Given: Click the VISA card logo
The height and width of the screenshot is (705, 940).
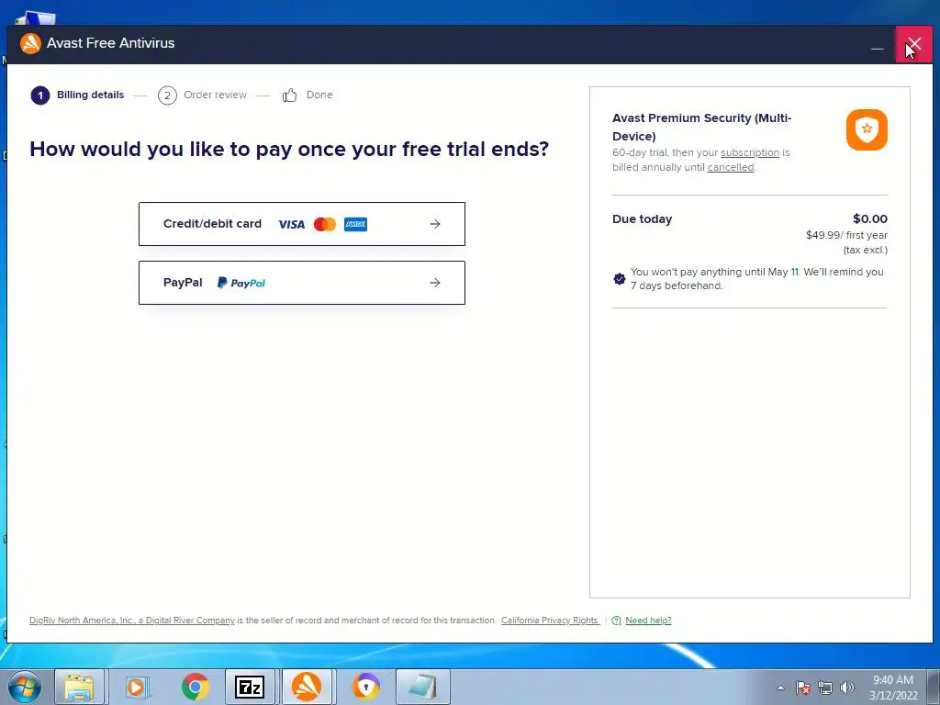Looking at the screenshot, I should pyautogui.click(x=291, y=224).
